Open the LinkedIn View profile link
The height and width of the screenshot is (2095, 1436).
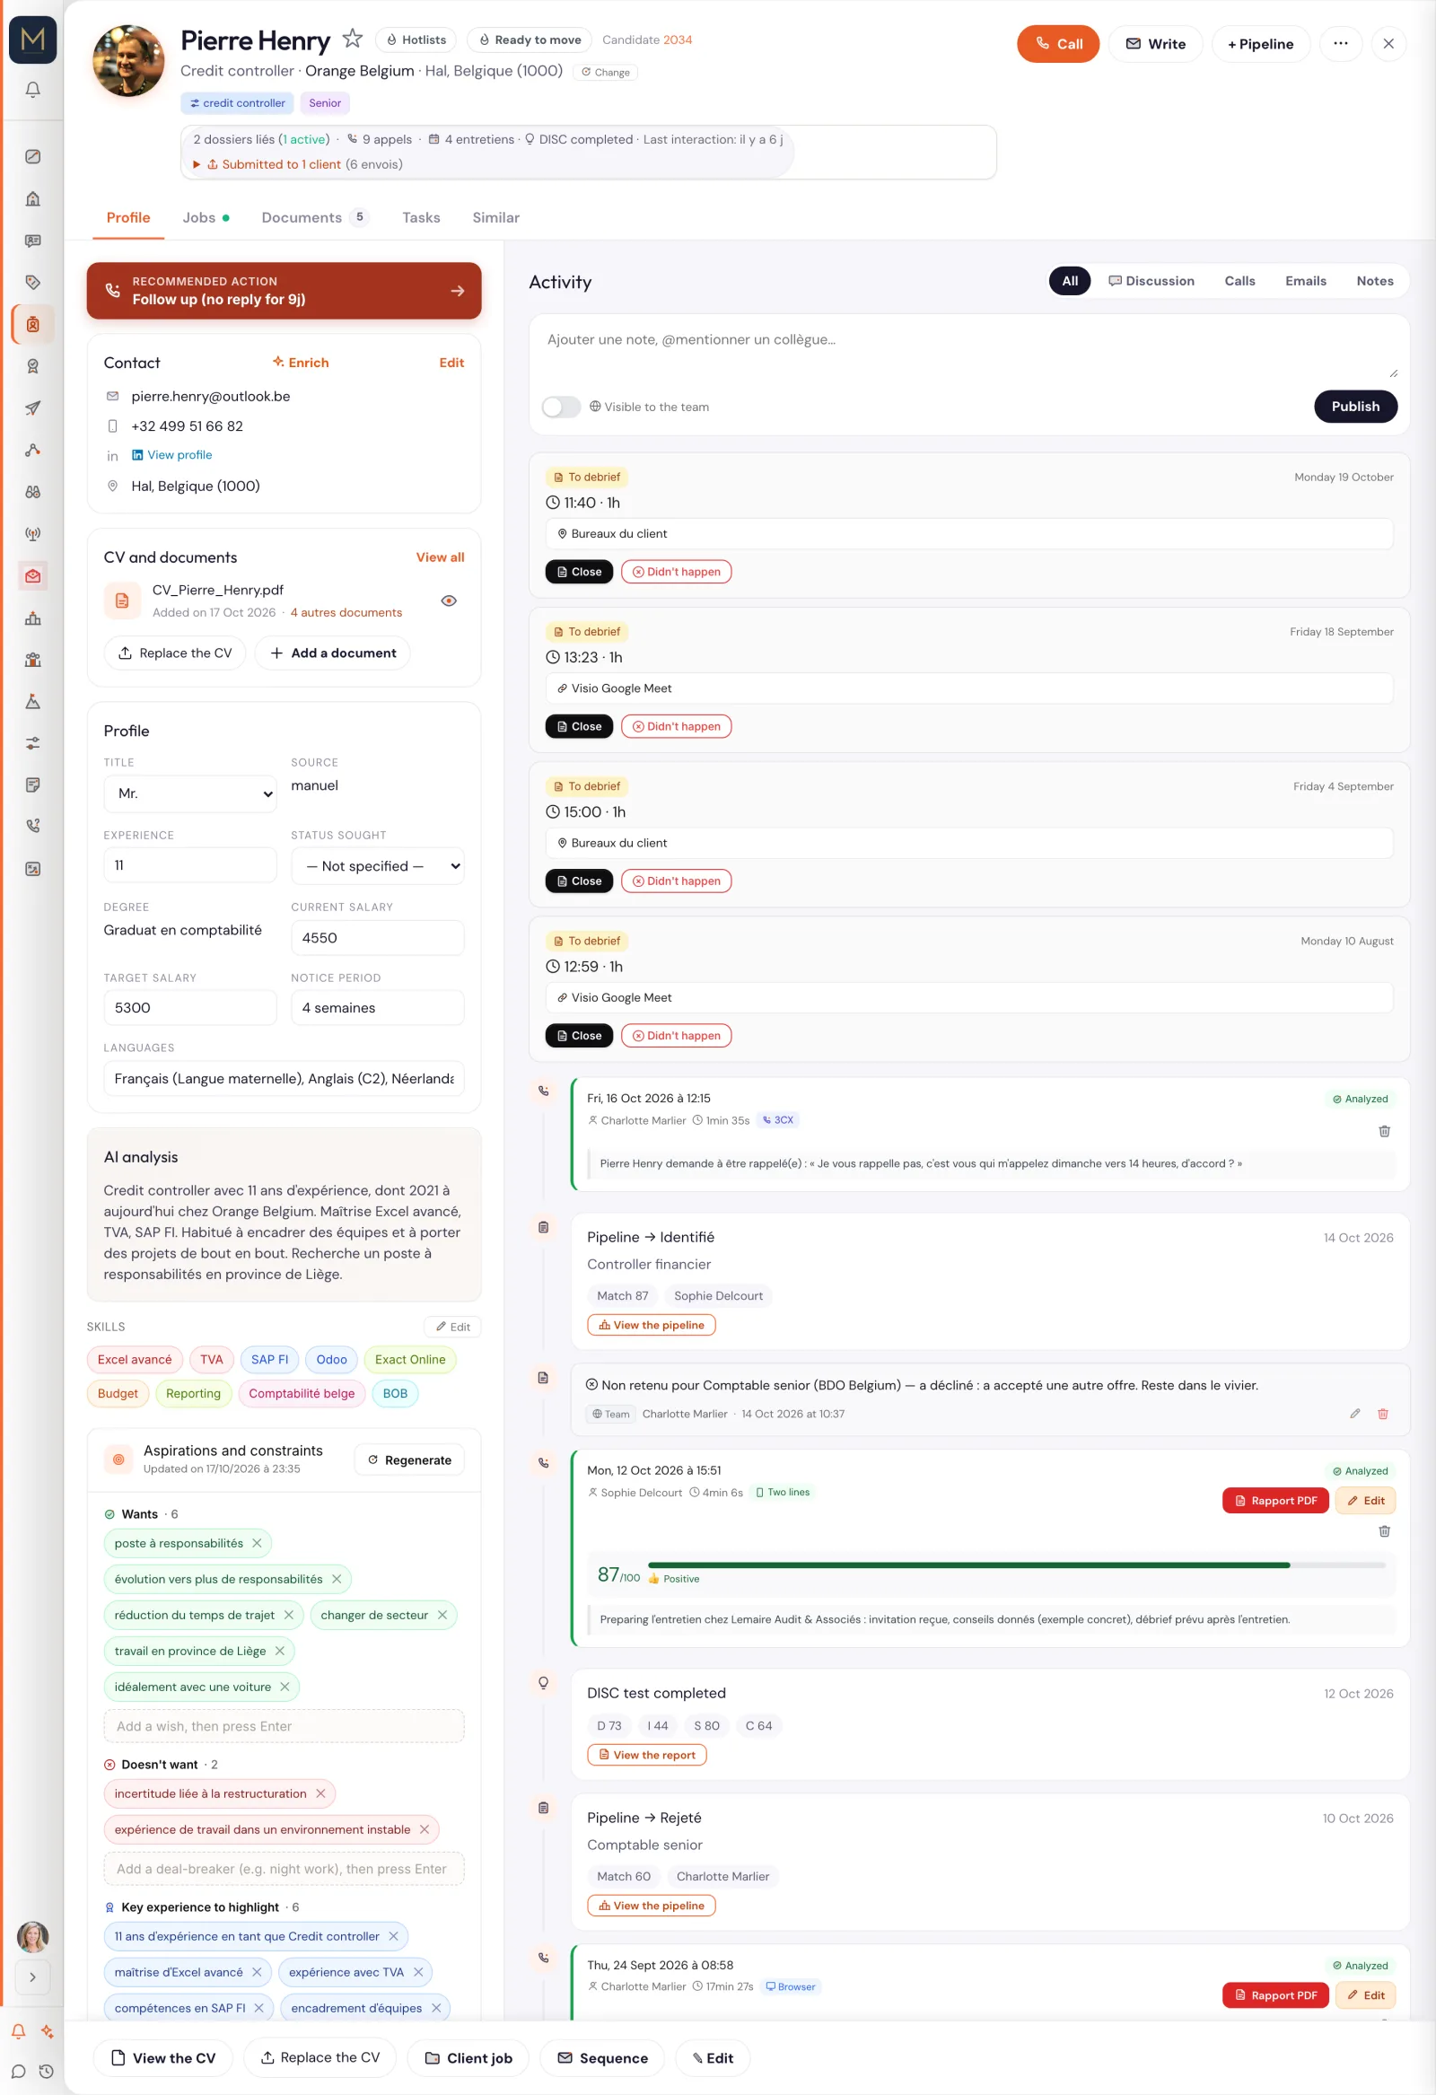[172, 454]
